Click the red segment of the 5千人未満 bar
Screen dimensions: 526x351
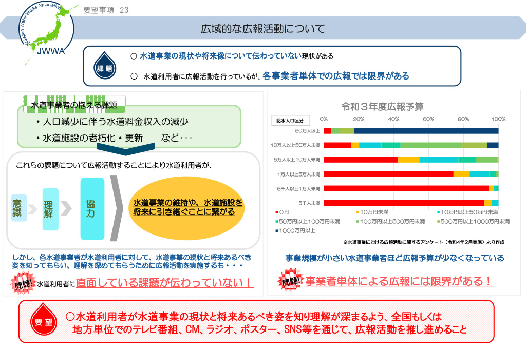coord(404,203)
